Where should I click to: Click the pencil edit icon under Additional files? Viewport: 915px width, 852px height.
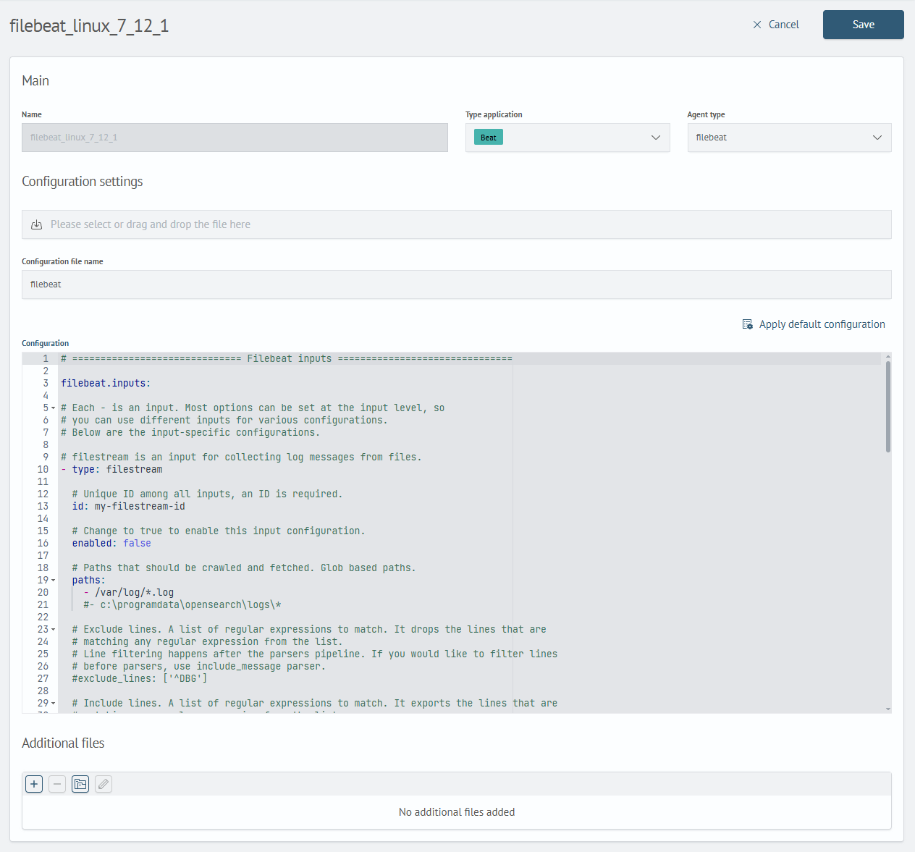[x=104, y=784]
